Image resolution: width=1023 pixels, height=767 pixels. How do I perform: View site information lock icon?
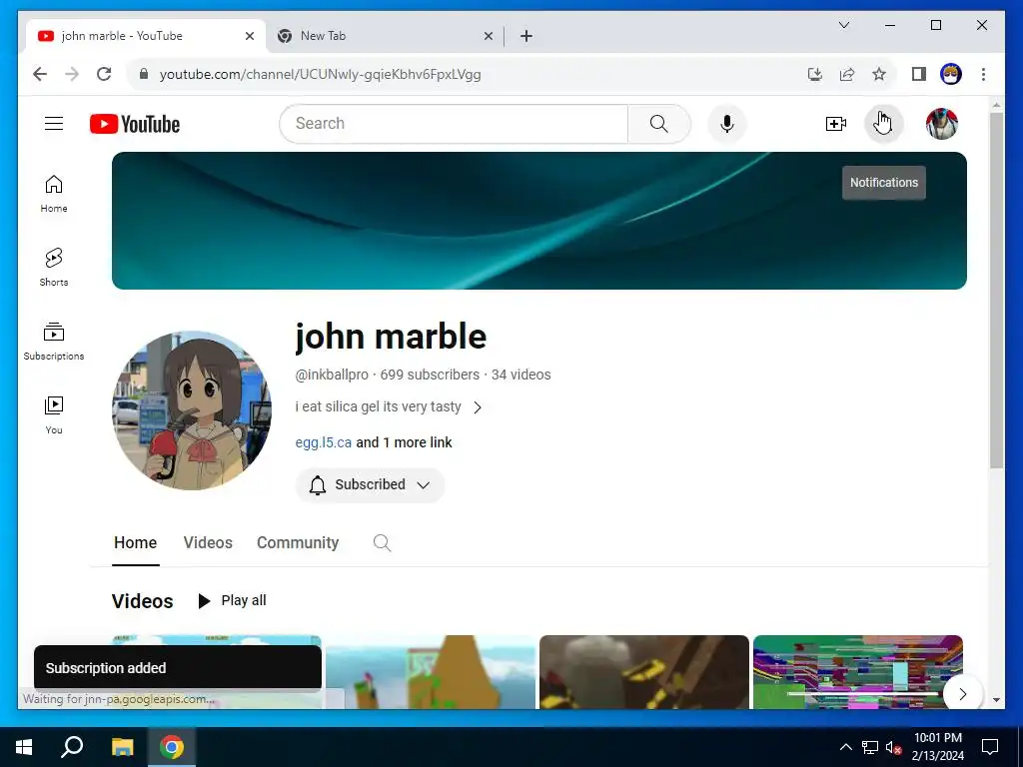tap(144, 74)
